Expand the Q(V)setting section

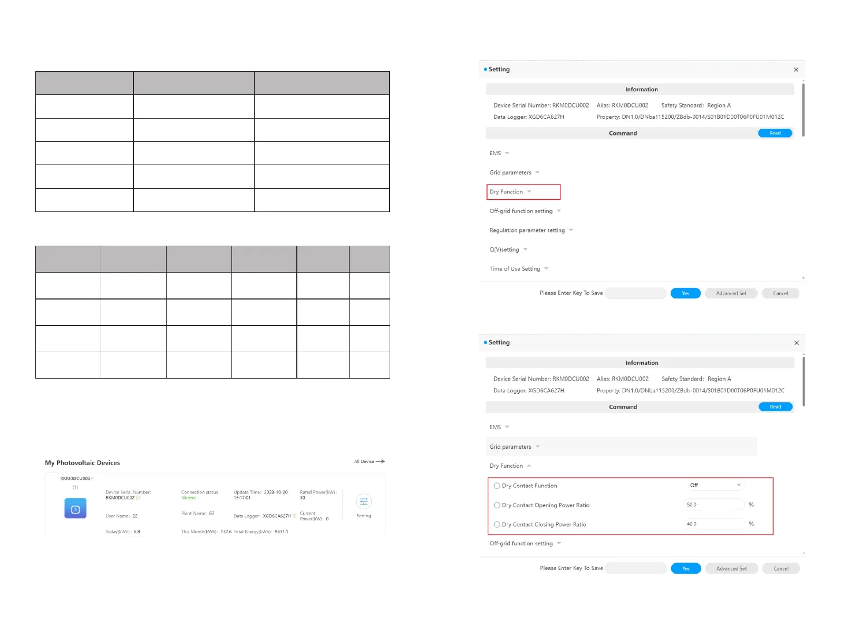click(x=508, y=249)
